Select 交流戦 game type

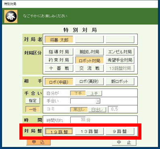(x=89, y=68)
